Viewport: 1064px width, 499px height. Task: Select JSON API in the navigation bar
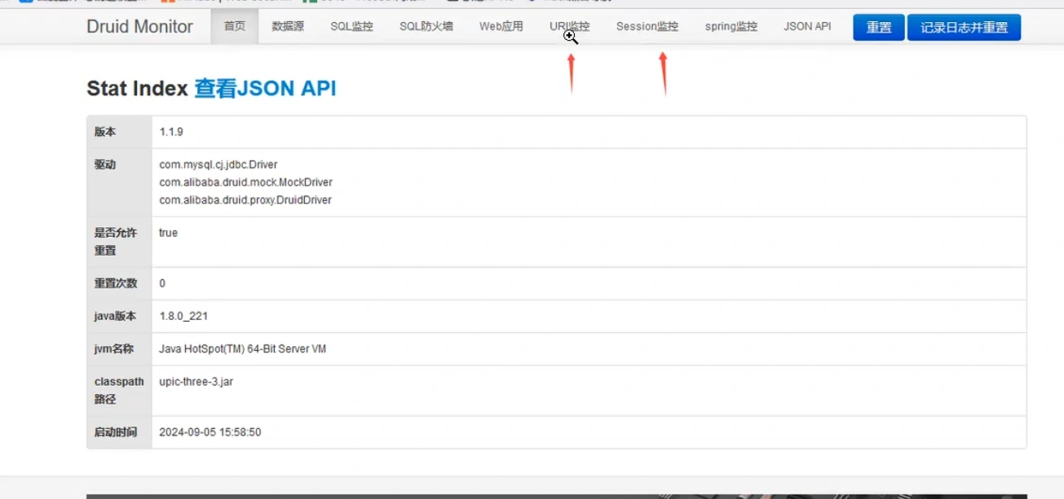(807, 27)
